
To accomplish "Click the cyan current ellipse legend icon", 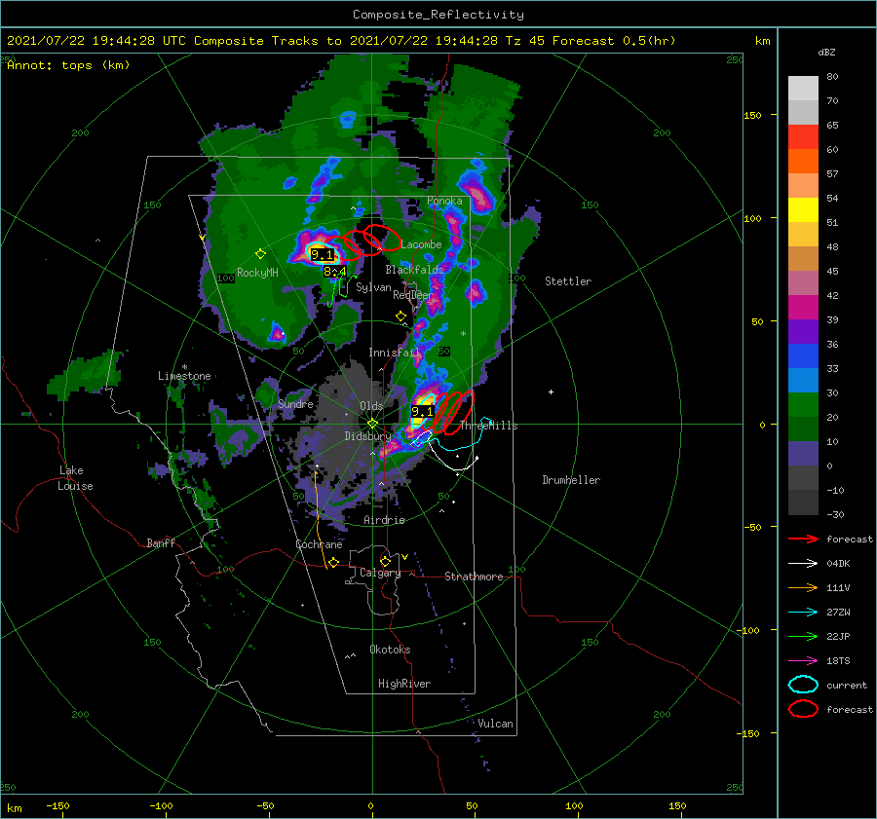I will click(x=803, y=685).
